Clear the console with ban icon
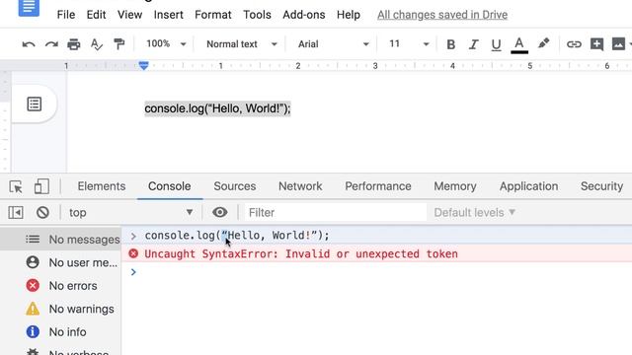 coord(42,213)
